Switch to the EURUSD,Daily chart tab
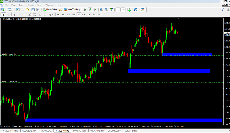Viewport: 230px width, 133px height. tap(80, 131)
